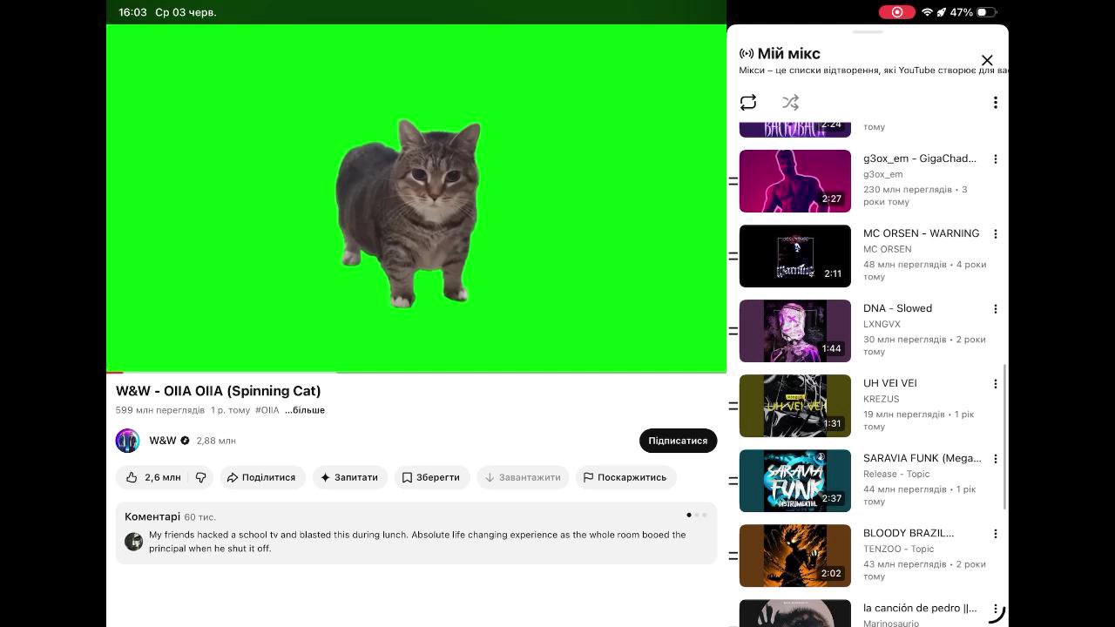This screenshot has height=627, width=1115.
Task: Click the video title W&W - OIIA OIIA
Action: click(218, 391)
